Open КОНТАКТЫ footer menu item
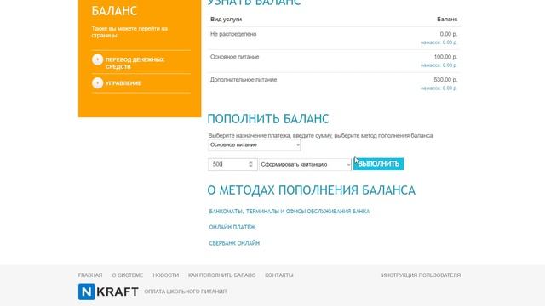This screenshot has height=306, width=545. (x=279, y=275)
